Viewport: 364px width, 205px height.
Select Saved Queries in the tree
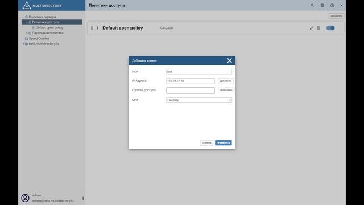point(39,38)
